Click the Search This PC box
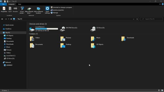This screenshot has height=92, width=164. [151, 19]
